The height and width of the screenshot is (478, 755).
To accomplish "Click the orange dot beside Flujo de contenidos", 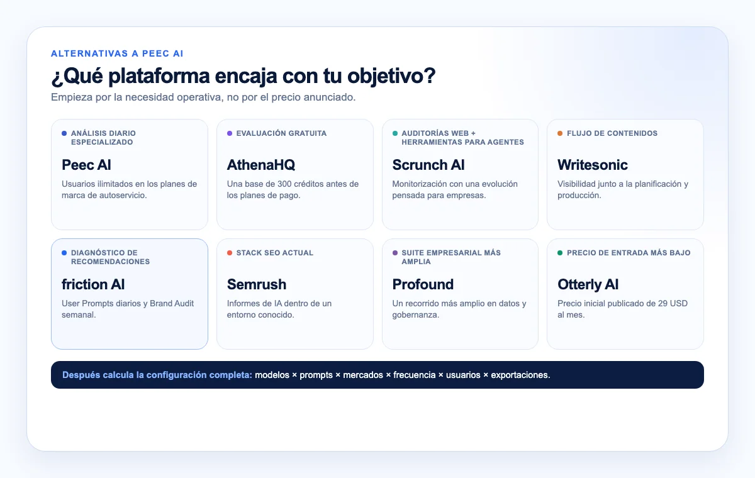I will click(560, 133).
